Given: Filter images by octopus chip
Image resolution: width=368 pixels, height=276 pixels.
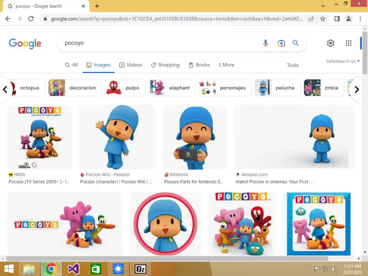Looking at the screenshot, I should pyautogui.click(x=27, y=88).
